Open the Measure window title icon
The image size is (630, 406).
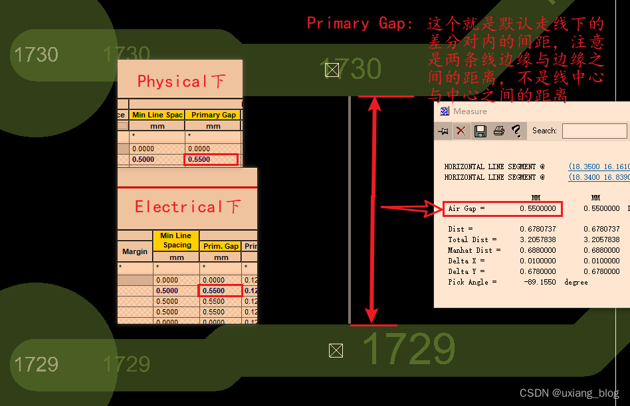pos(445,111)
